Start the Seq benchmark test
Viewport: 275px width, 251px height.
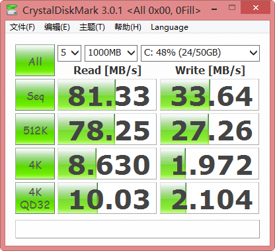pos(35,95)
